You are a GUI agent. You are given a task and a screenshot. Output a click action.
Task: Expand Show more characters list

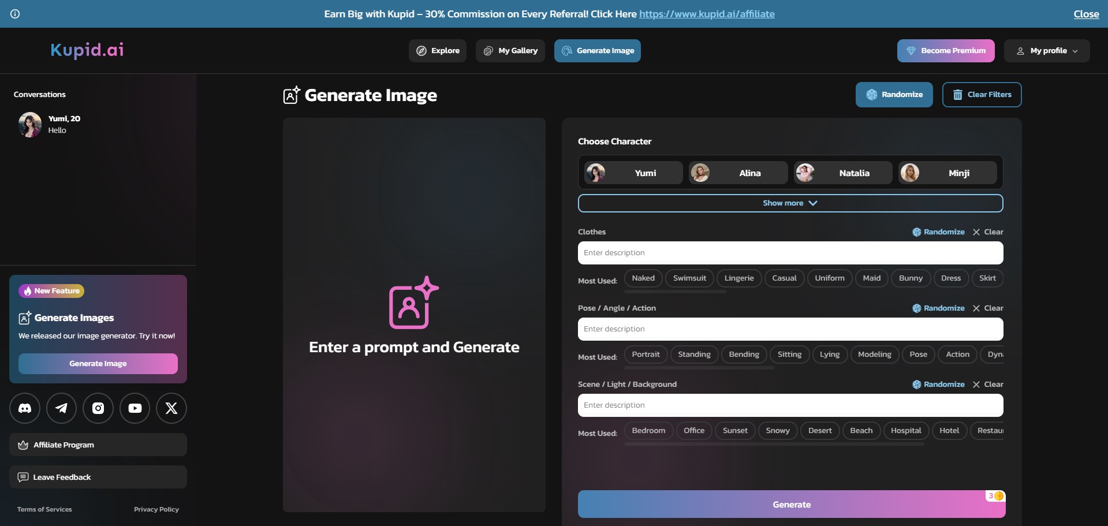(790, 203)
